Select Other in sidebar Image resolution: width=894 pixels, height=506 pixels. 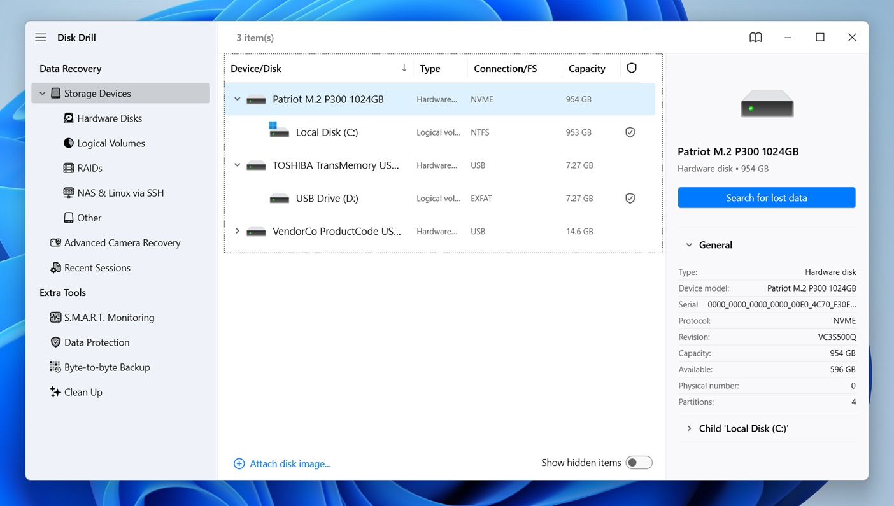(x=89, y=218)
